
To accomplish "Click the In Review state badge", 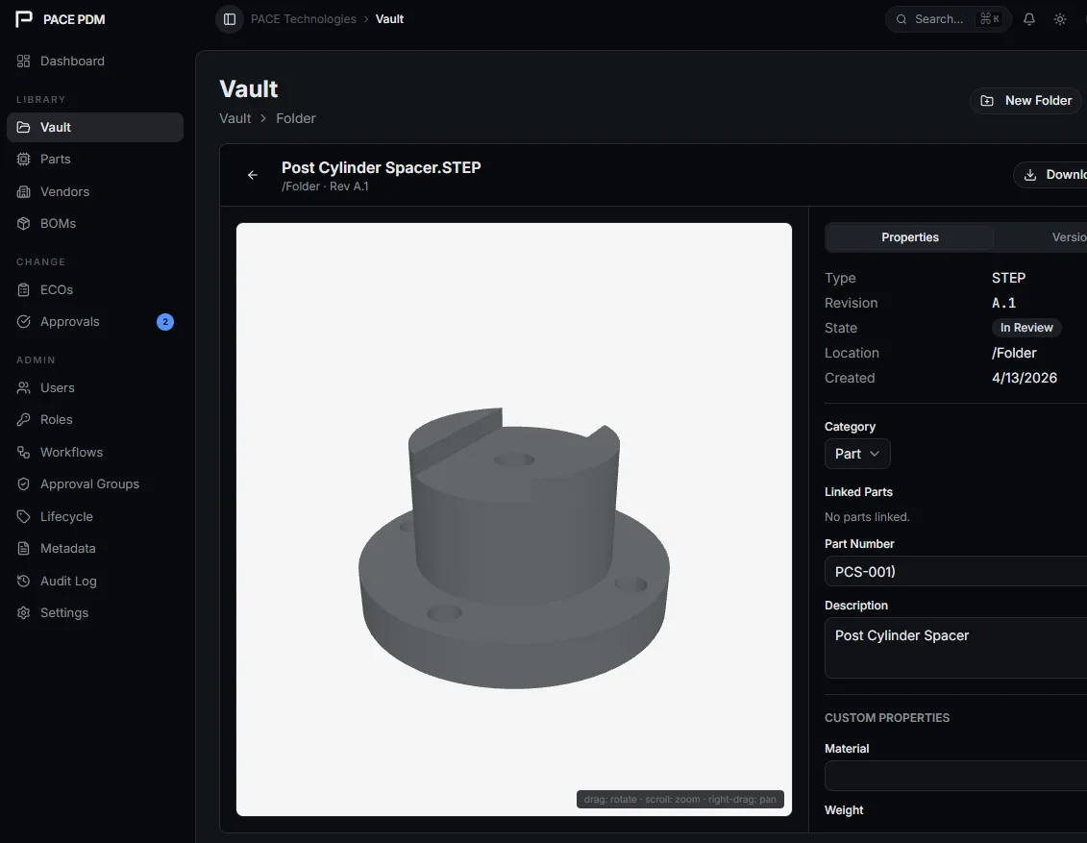I will pos(1025,327).
